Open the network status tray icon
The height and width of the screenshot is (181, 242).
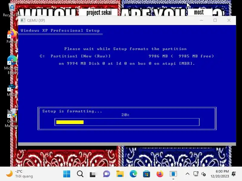pyautogui.click(x=196, y=174)
